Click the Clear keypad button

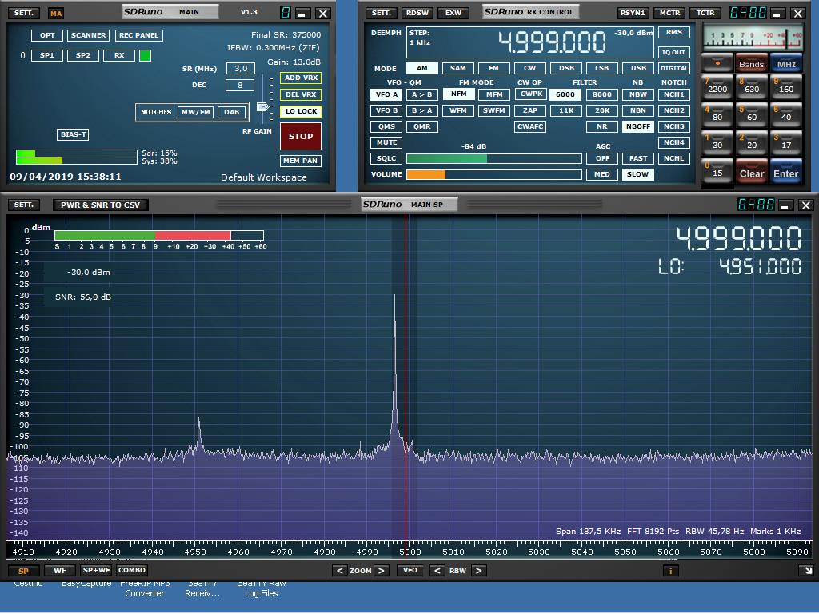[x=752, y=172]
